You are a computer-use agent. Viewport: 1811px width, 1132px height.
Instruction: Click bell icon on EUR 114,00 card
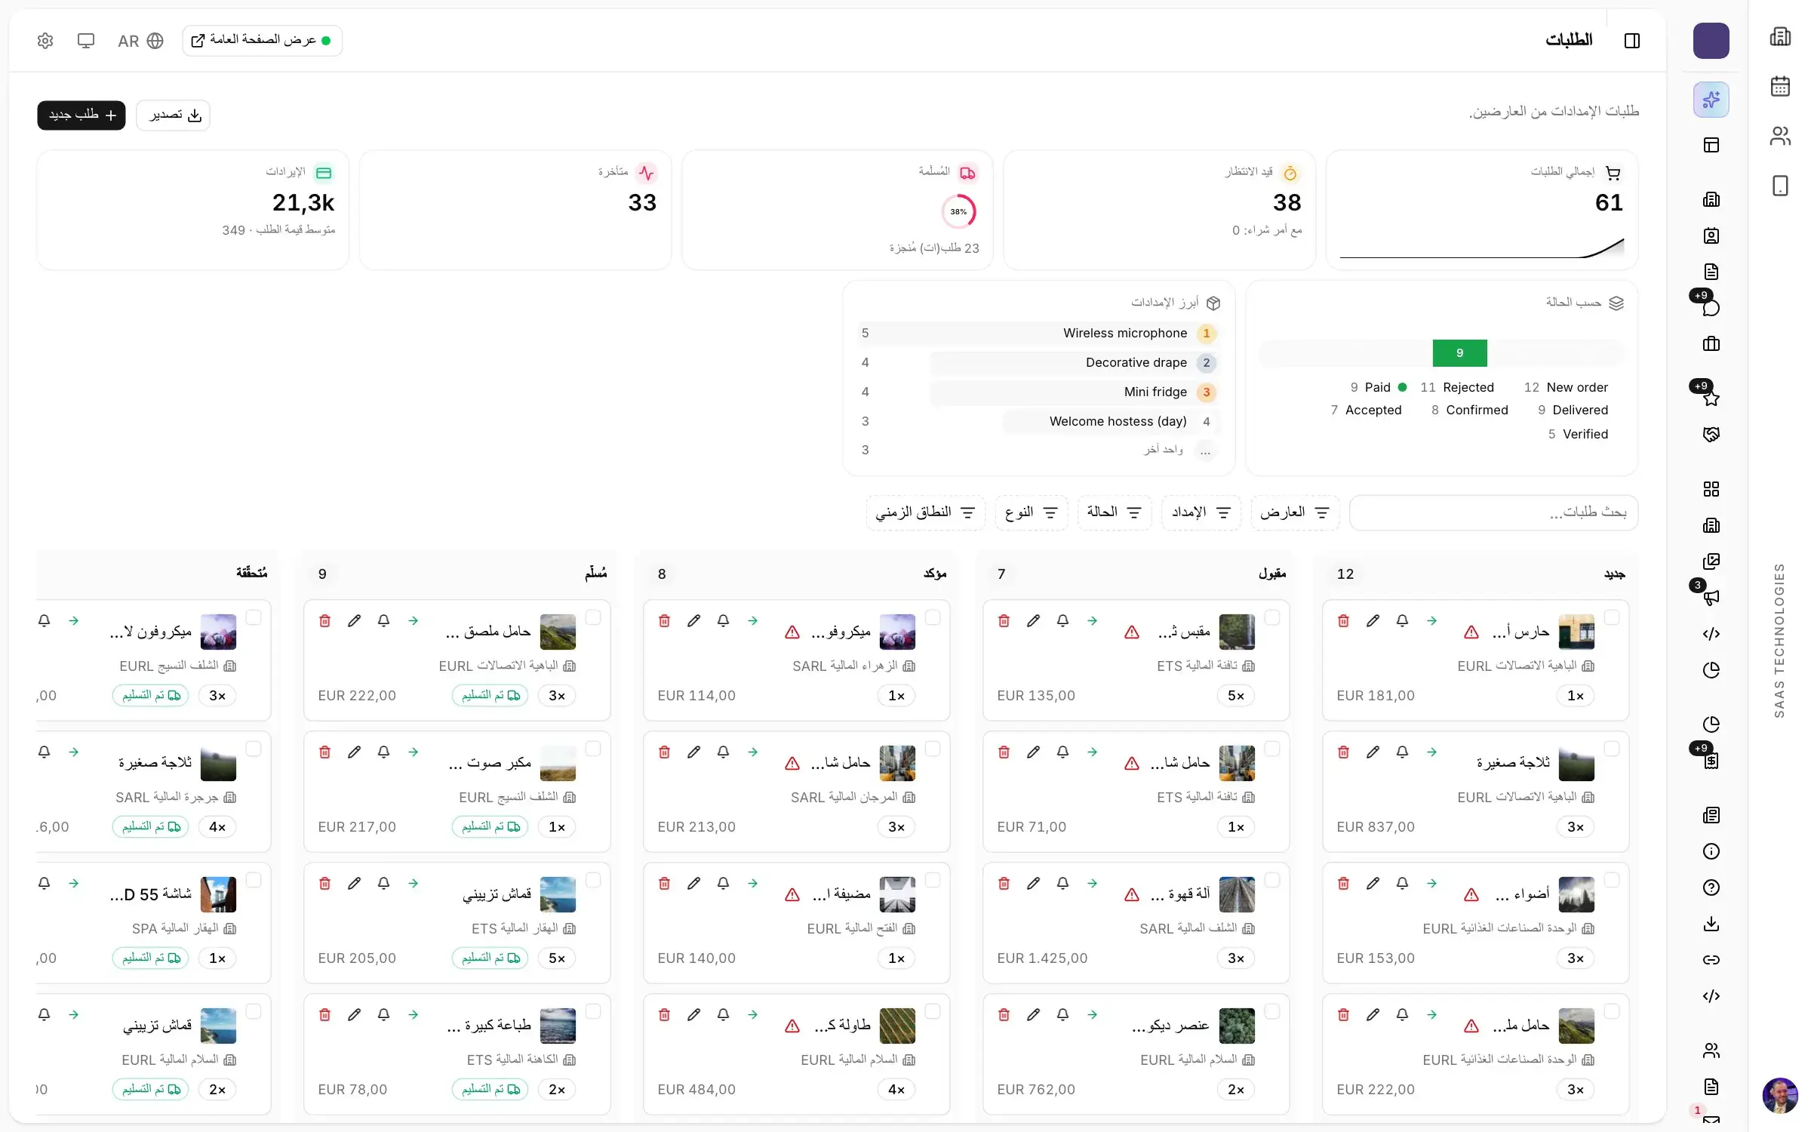coord(723,620)
